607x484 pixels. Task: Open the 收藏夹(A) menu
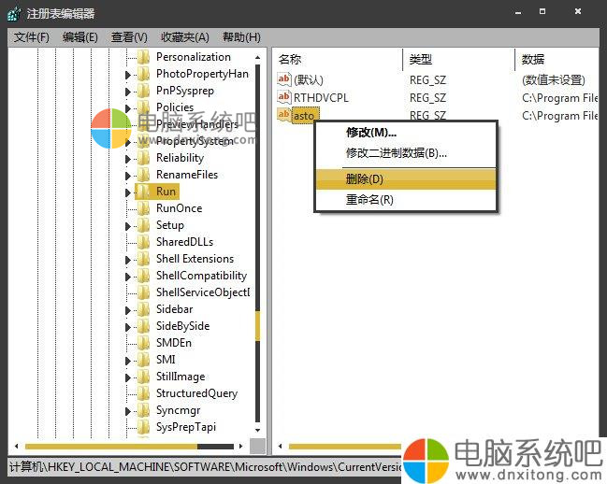coord(185,37)
